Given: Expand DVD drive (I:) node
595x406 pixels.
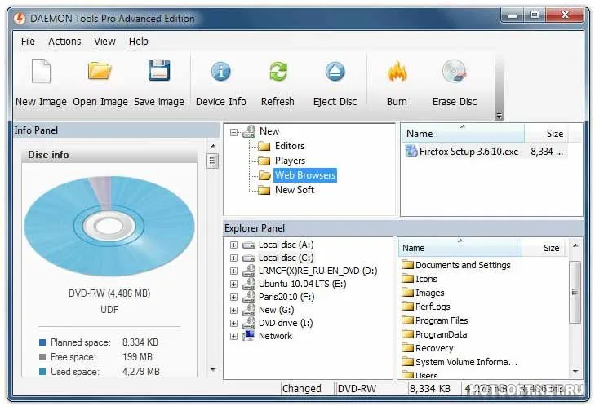Looking at the screenshot, I should pyautogui.click(x=233, y=324).
